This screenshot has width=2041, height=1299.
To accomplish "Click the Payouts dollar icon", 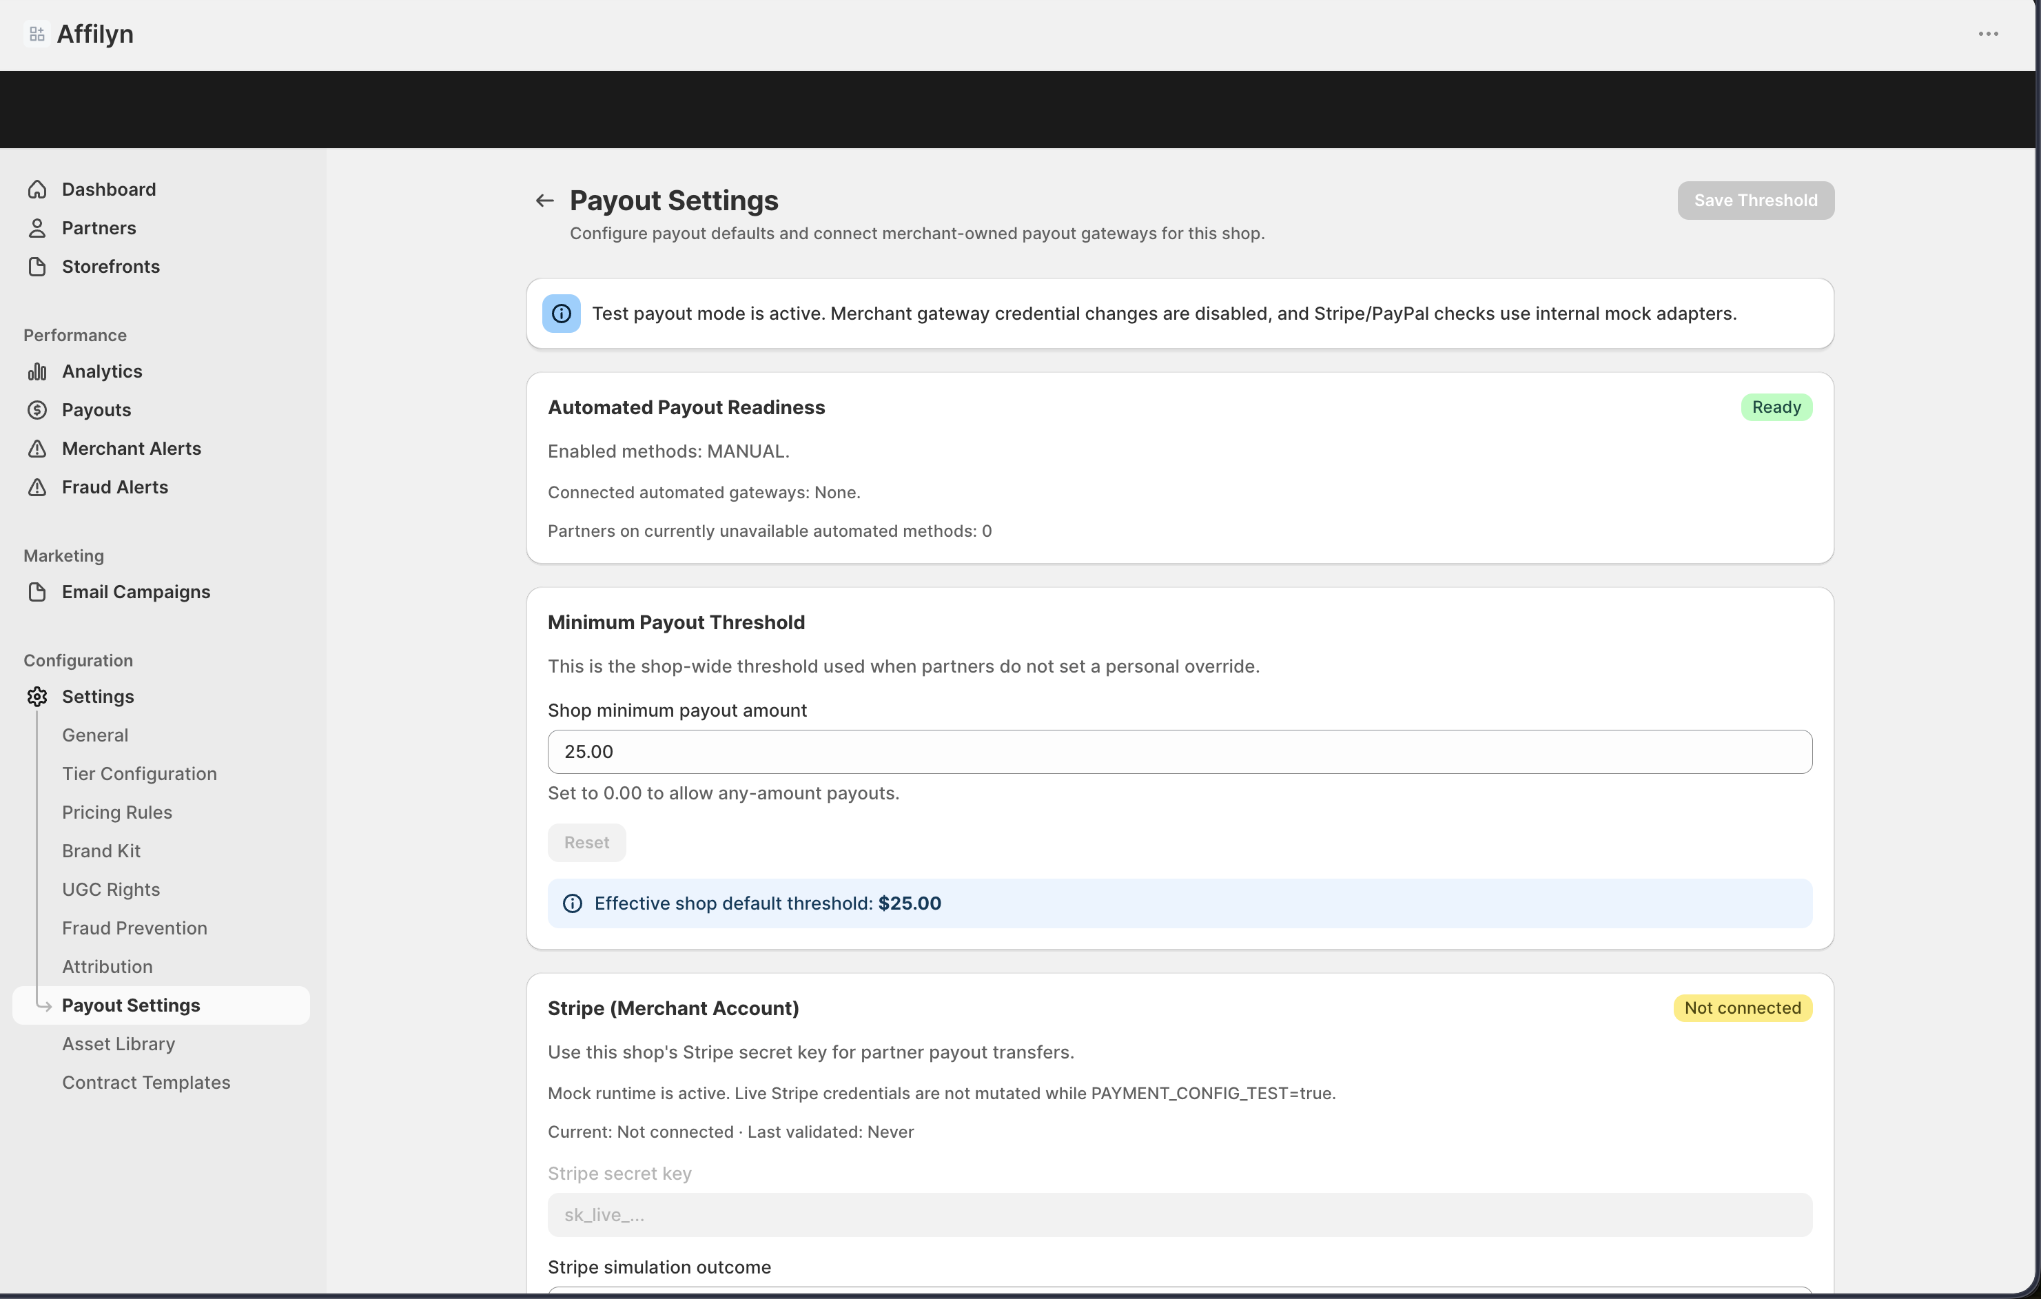I will [x=37, y=409].
